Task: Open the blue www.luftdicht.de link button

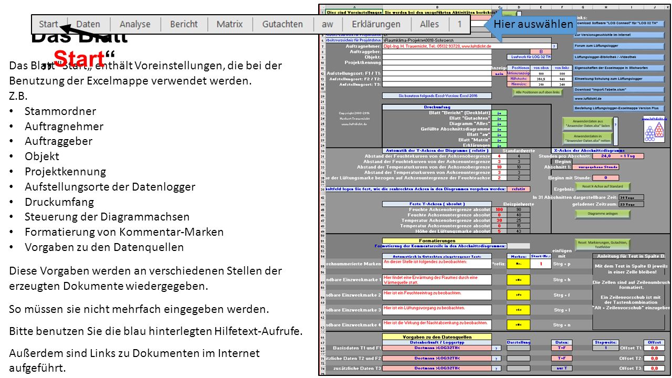Action: [619, 98]
